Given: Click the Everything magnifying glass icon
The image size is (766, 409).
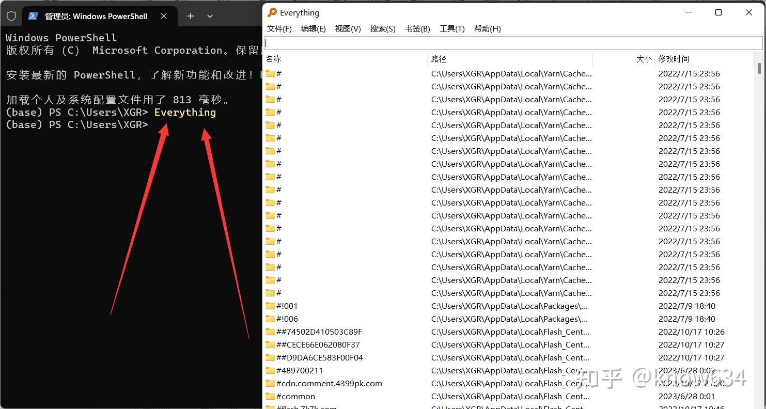Looking at the screenshot, I should (x=271, y=12).
